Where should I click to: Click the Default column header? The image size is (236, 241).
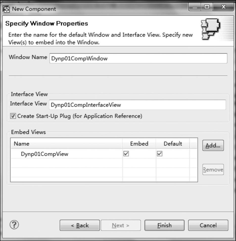173,143
